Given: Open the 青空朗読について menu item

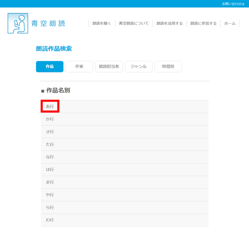Looking at the screenshot, I should pyautogui.click(x=134, y=24).
